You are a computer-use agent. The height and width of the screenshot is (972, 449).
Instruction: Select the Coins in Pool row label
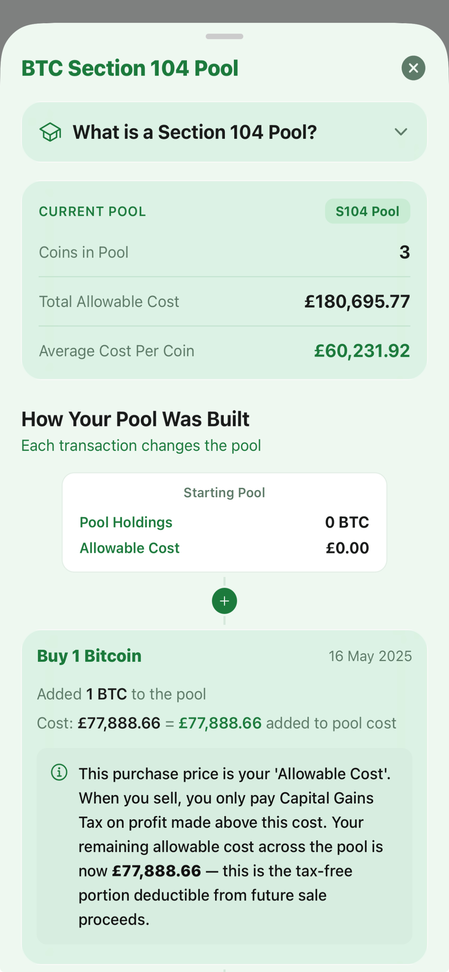[84, 252]
